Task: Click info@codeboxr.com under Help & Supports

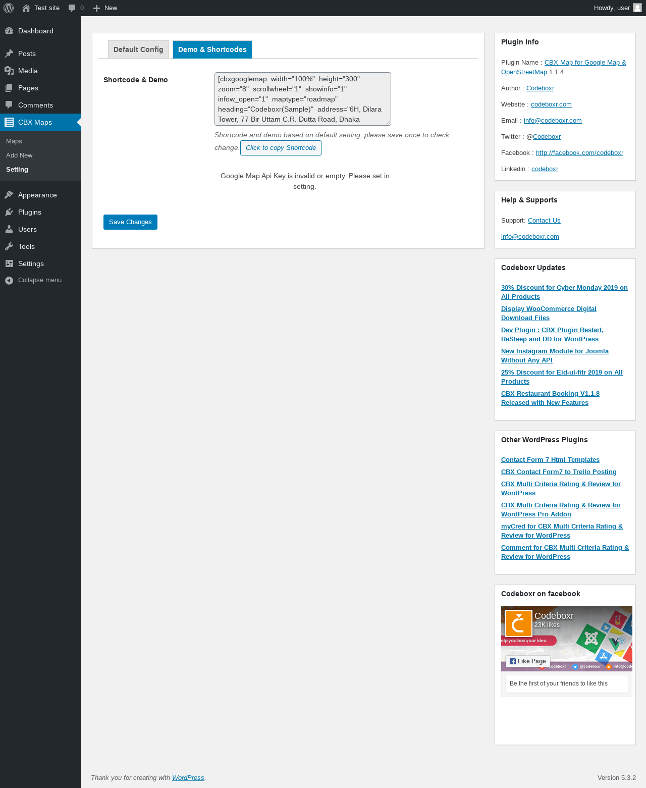Action: (x=530, y=237)
